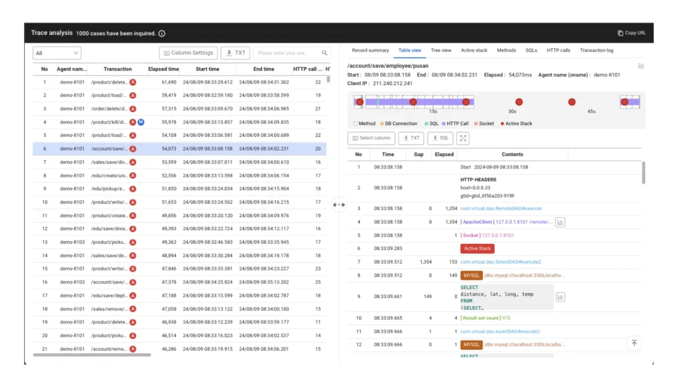Click the Active Stack marker at 30s
Viewport: 678px width, 387px height.
pos(519,102)
